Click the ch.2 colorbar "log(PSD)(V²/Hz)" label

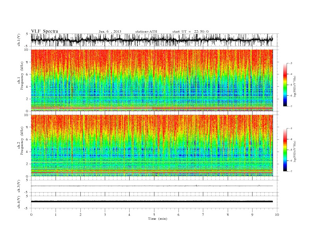(x=295, y=151)
